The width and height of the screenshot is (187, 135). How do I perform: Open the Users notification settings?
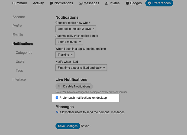point(20,62)
